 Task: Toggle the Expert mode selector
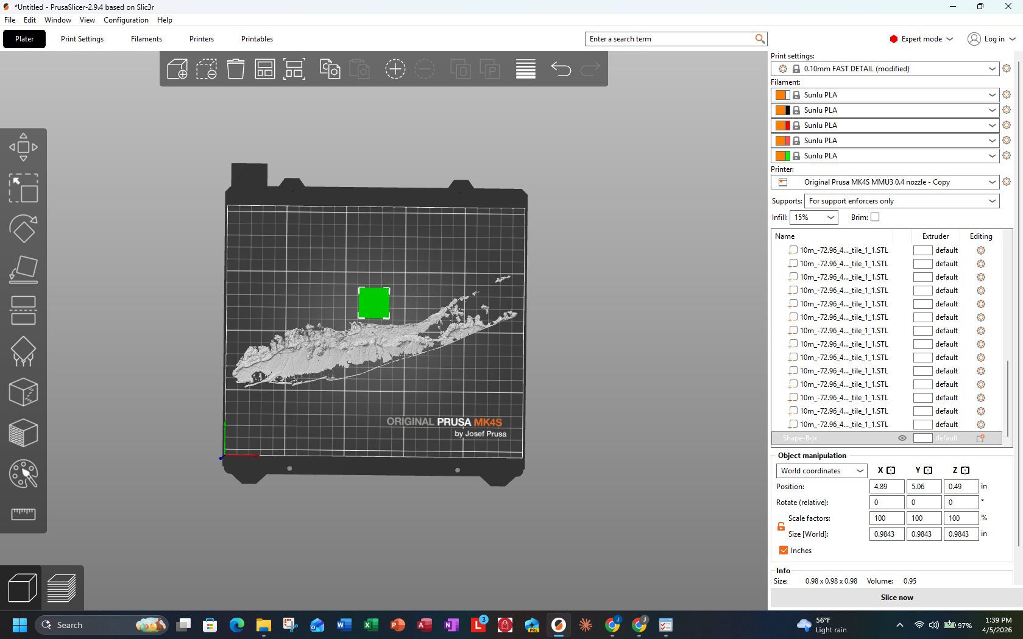tap(921, 39)
